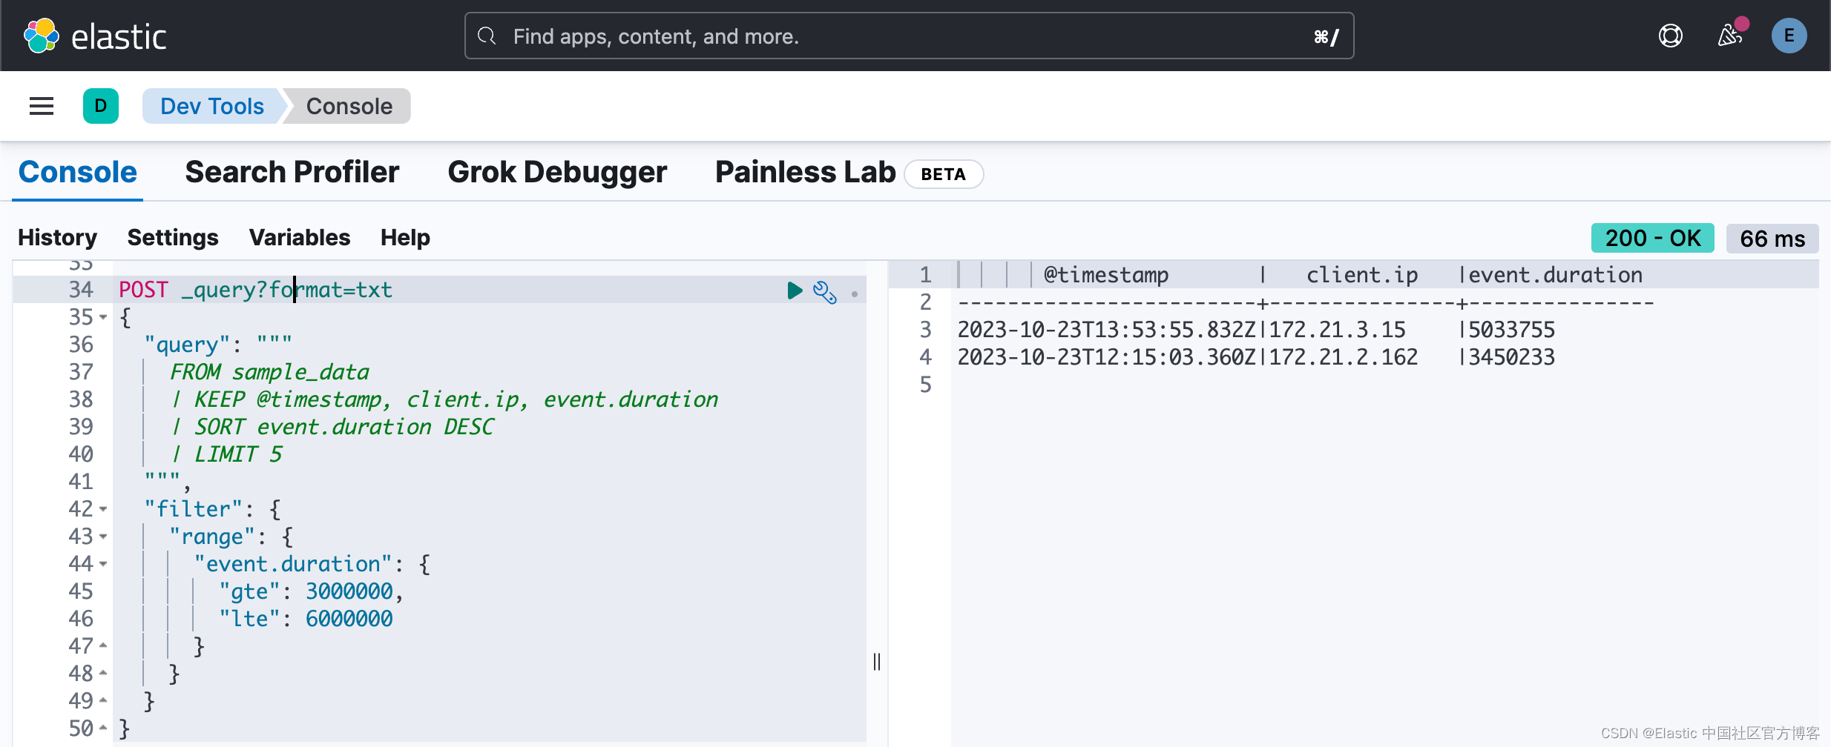
Task: Open the newsfeed notifications icon
Action: [x=1731, y=35]
